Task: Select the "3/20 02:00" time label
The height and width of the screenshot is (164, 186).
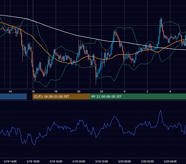Action: coord(147,161)
